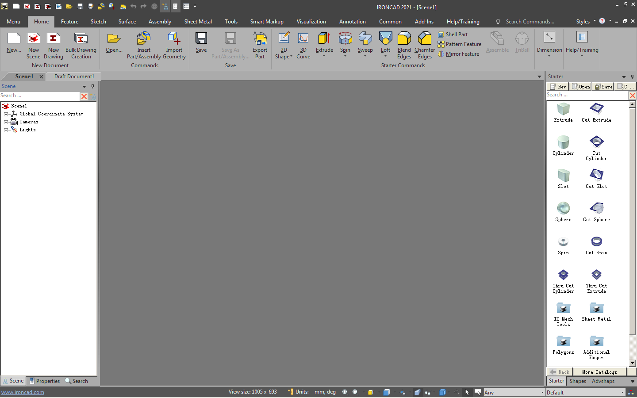Viewport: 637px width, 398px height.
Task: Expand the Cameras node in the scene tree
Action: [x=6, y=122]
